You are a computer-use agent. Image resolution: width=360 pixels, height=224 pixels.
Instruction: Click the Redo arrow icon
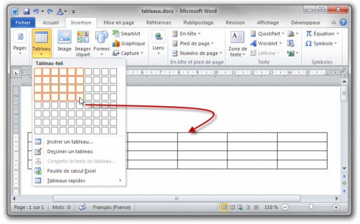(50, 11)
